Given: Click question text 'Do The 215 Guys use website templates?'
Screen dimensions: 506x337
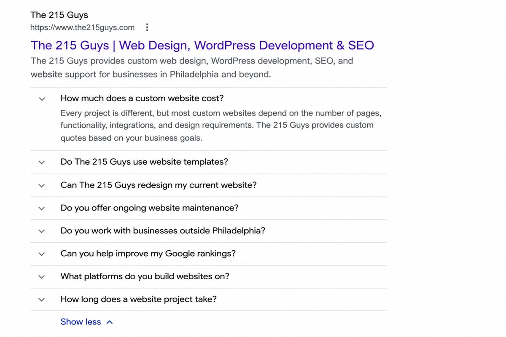Looking at the screenshot, I should click(144, 162).
